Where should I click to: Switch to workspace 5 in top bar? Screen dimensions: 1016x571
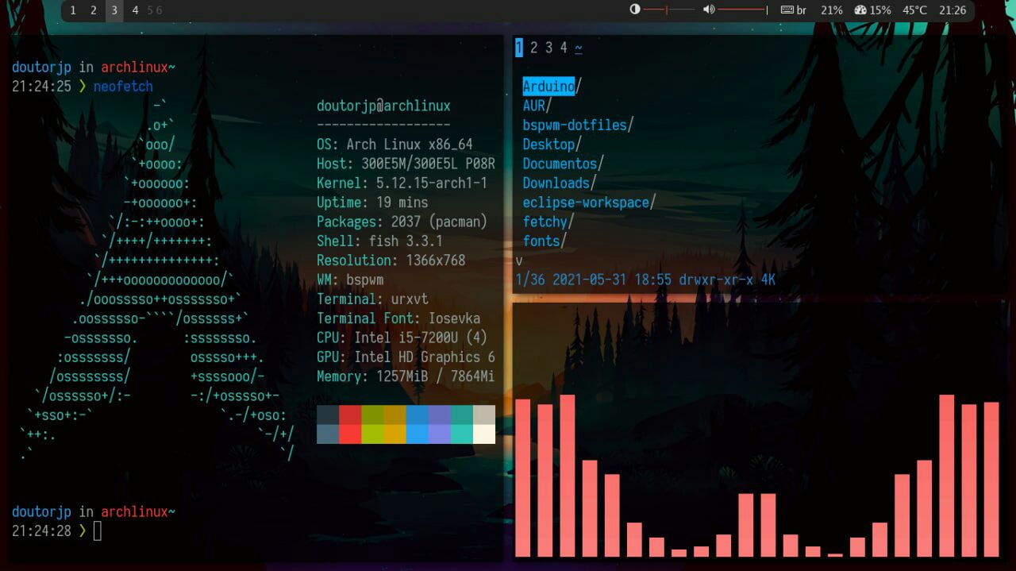[x=150, y=10]
